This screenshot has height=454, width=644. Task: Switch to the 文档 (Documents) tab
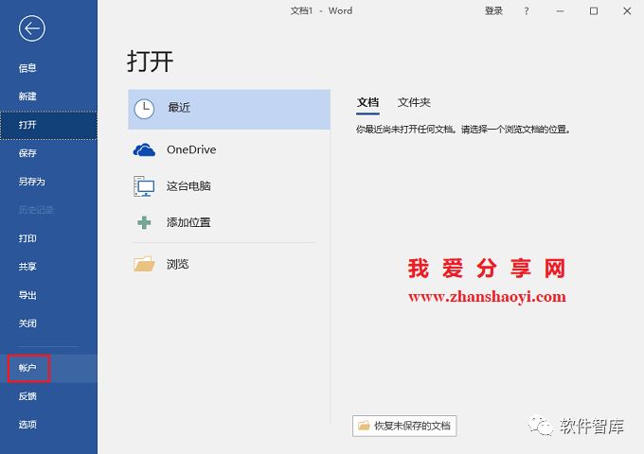[367, 102]
